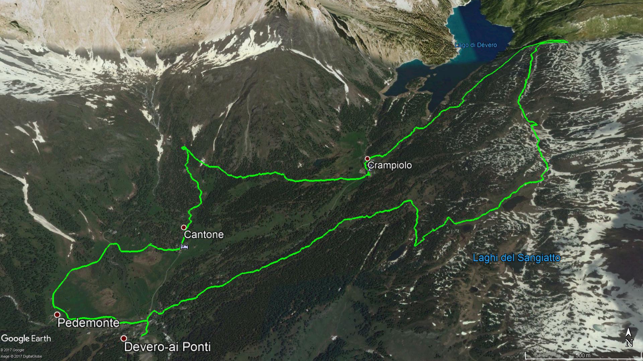Click the north compass arrow indicator
The width and height of the screenshot is (643, 361).
click(x=629, y=333)
